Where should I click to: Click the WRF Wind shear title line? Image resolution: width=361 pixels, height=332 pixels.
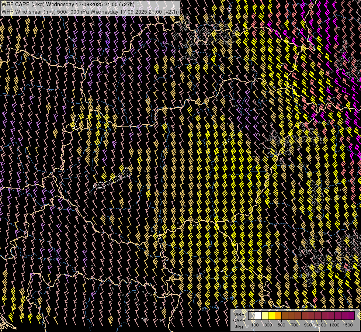90,12
